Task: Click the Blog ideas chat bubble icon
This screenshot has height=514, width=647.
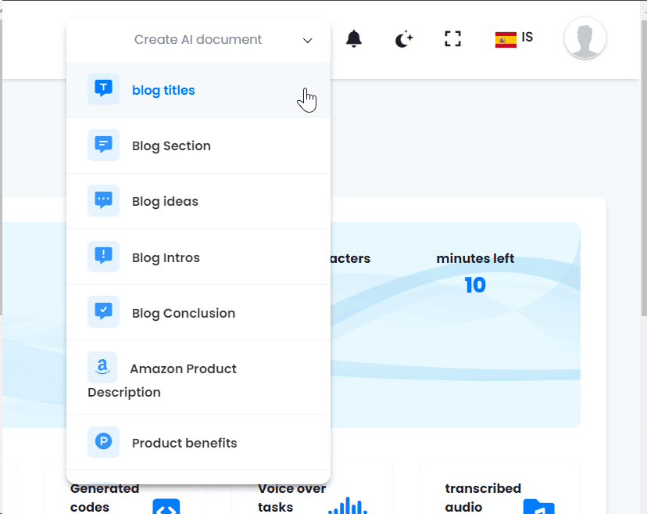Action: click(x=103, y=201)
